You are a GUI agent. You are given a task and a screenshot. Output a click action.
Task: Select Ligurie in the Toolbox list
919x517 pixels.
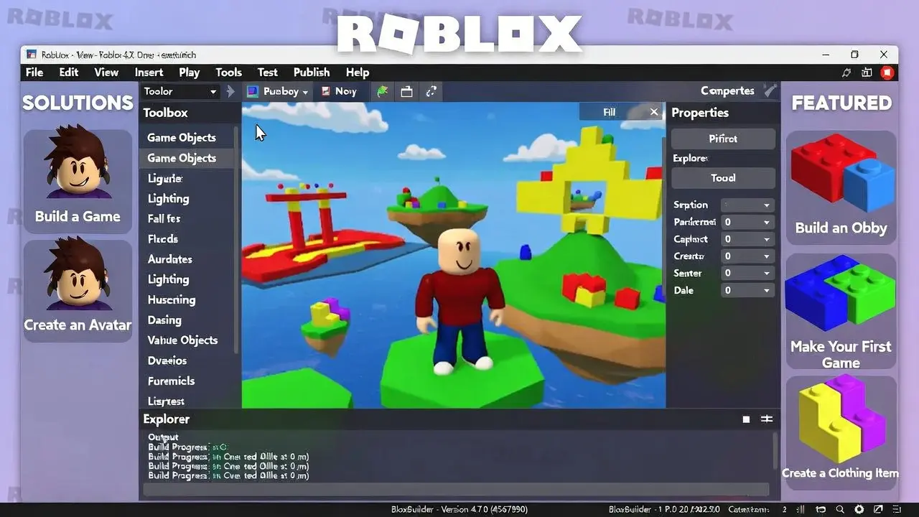click(x=164, y=178)
